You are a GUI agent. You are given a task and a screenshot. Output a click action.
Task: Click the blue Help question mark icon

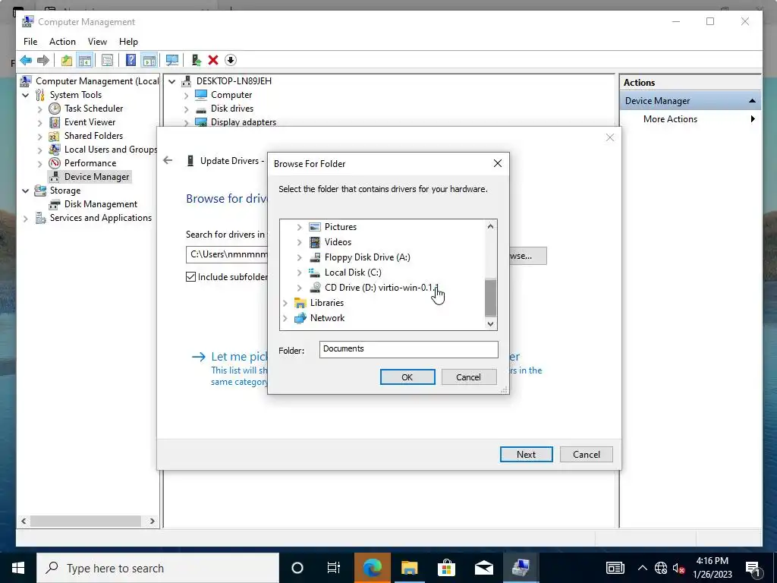(131, 61)
